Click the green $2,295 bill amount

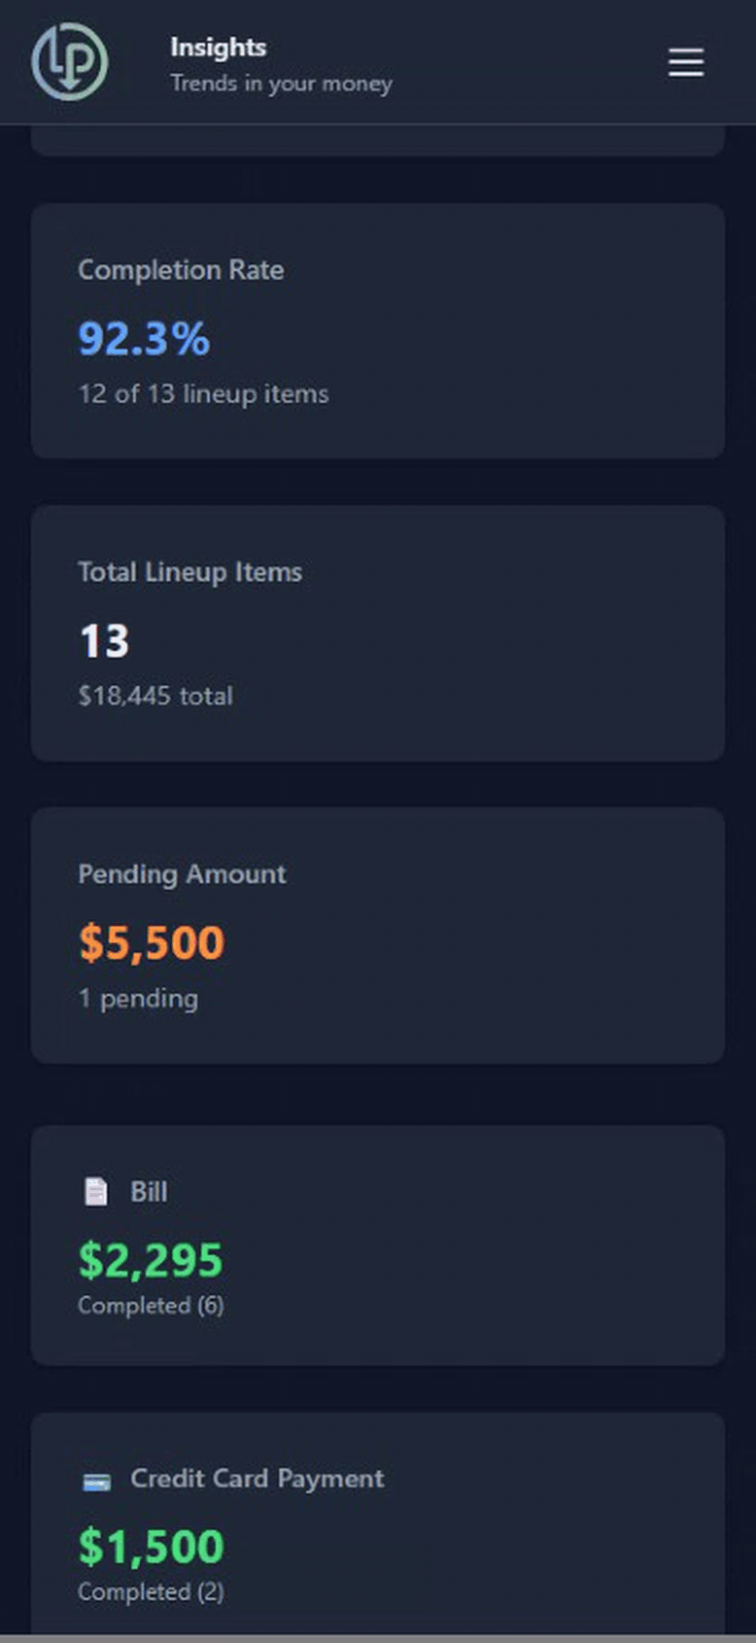coord(150,1260)
